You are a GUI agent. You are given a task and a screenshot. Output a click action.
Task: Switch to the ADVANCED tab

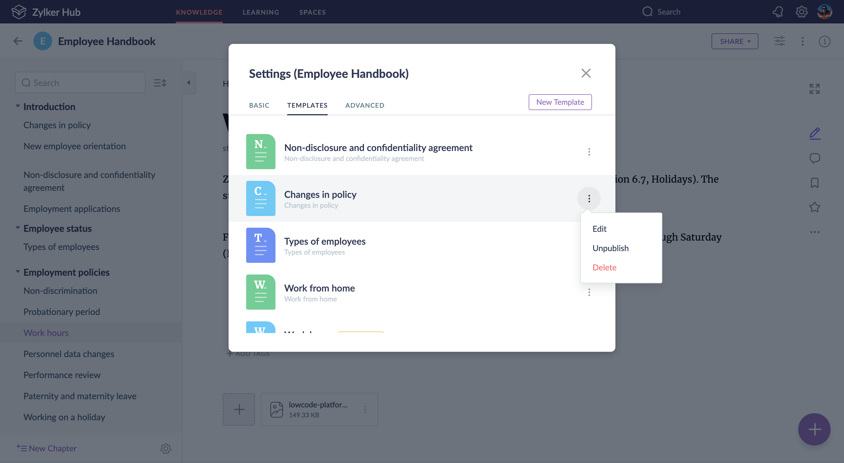pyautogui.click(x=365, y=105)
